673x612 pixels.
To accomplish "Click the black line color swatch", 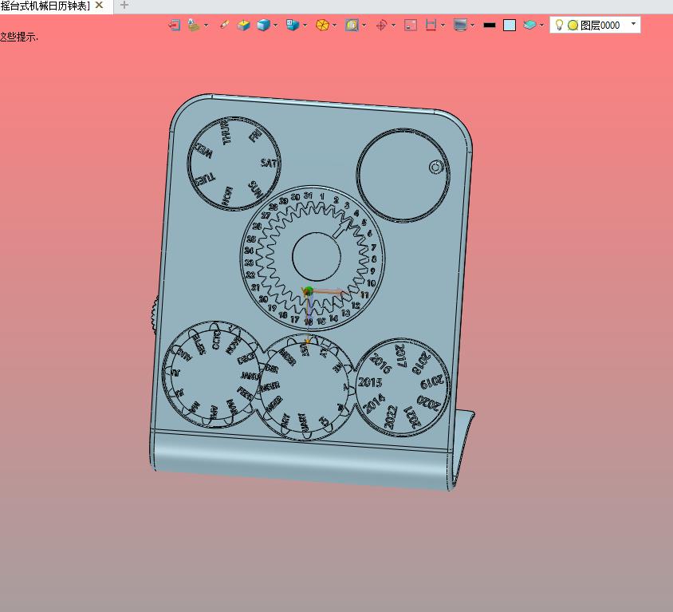I will coord(490,26).
